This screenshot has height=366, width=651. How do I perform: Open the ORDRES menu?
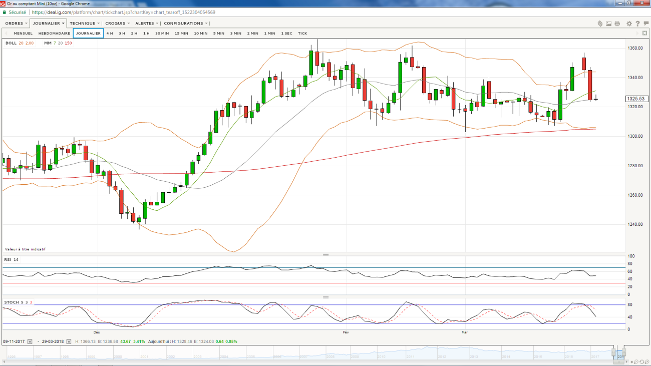[x=15, y=23]
